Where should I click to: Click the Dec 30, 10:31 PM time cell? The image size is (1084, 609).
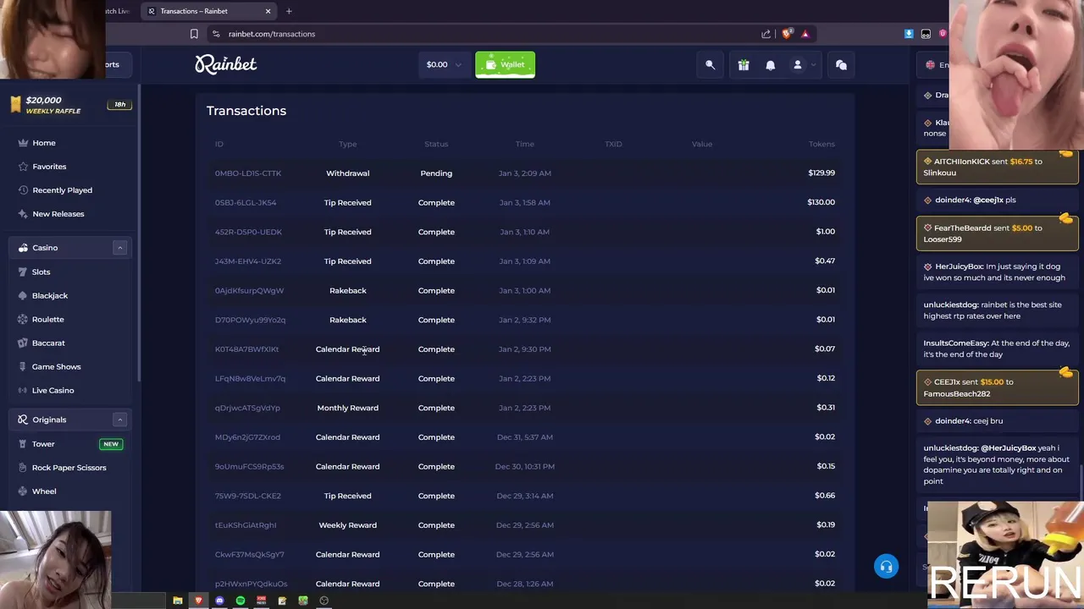pyautogui.click(x=525, y=467)
